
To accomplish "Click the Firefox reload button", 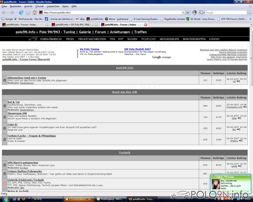I will point(21,13).
